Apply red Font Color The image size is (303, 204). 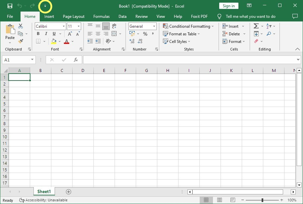67,41
